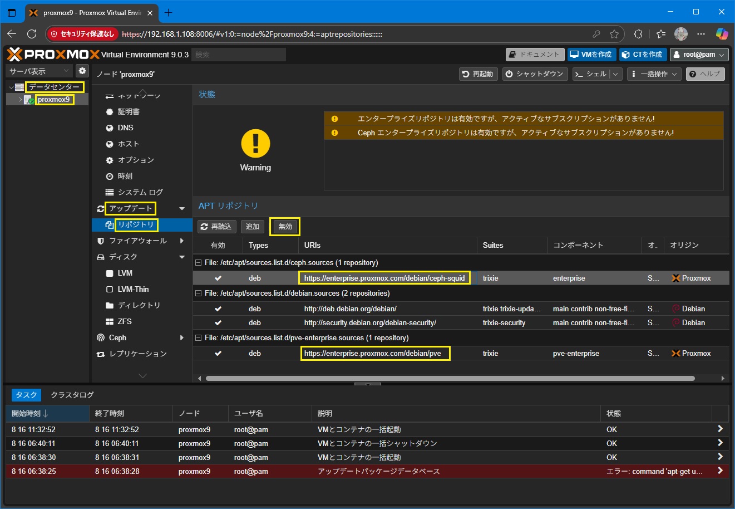
Task: Collapse データセンター tree node
Action: pyautogui.click(x=11, y=87)
